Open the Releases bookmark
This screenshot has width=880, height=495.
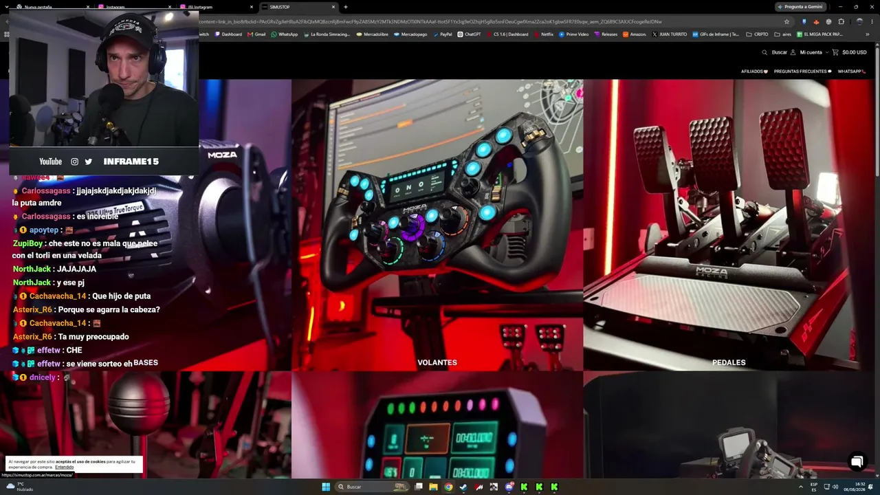606,34
